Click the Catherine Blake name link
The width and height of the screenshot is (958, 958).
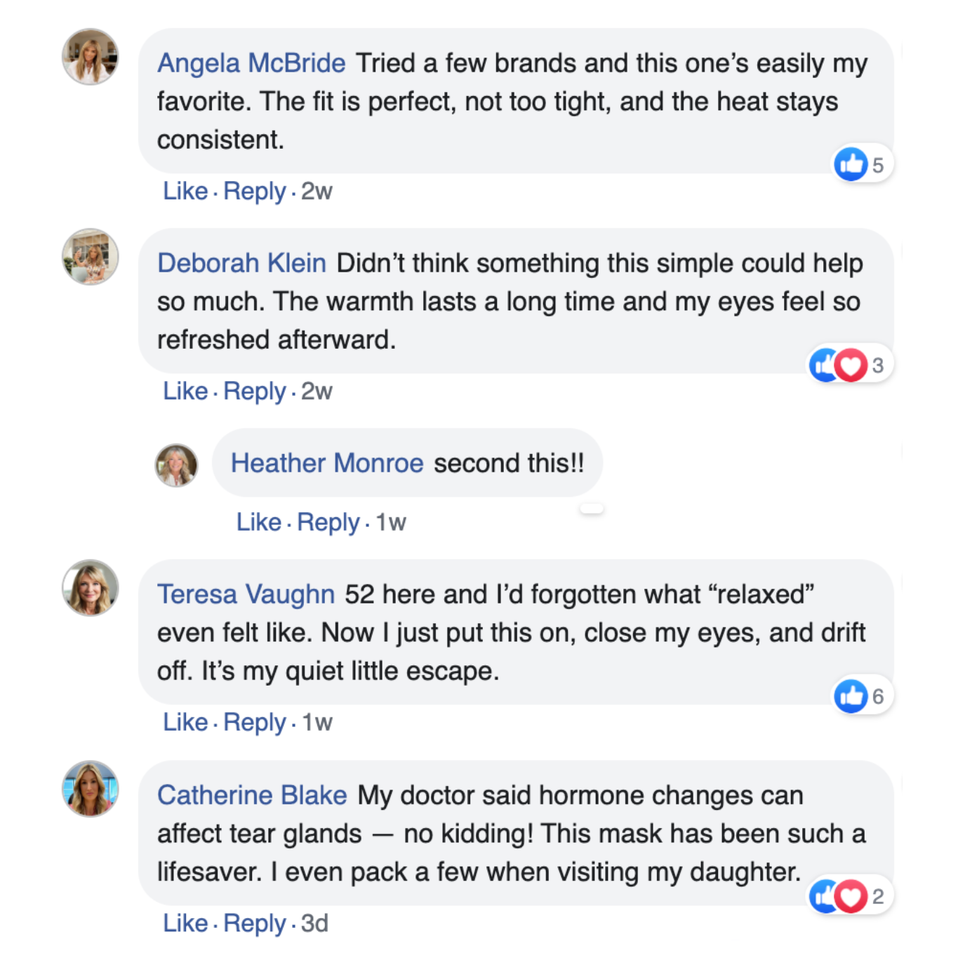point(252,795)
